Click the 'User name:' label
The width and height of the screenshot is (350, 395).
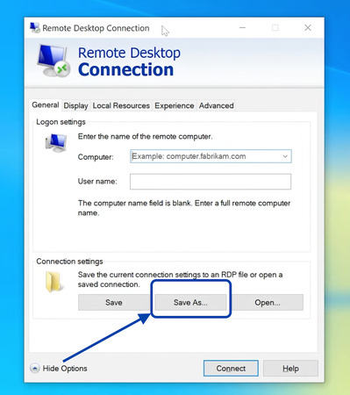97,182
